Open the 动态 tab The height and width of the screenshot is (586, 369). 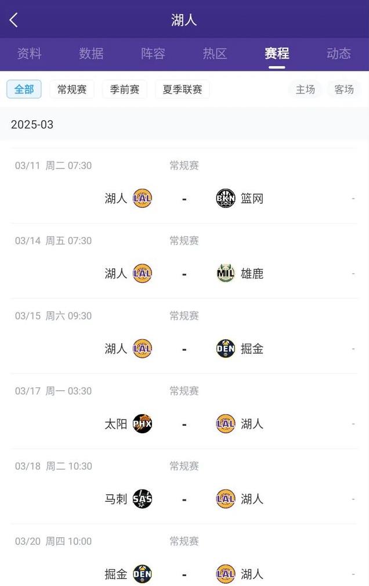tap(339, 54)
